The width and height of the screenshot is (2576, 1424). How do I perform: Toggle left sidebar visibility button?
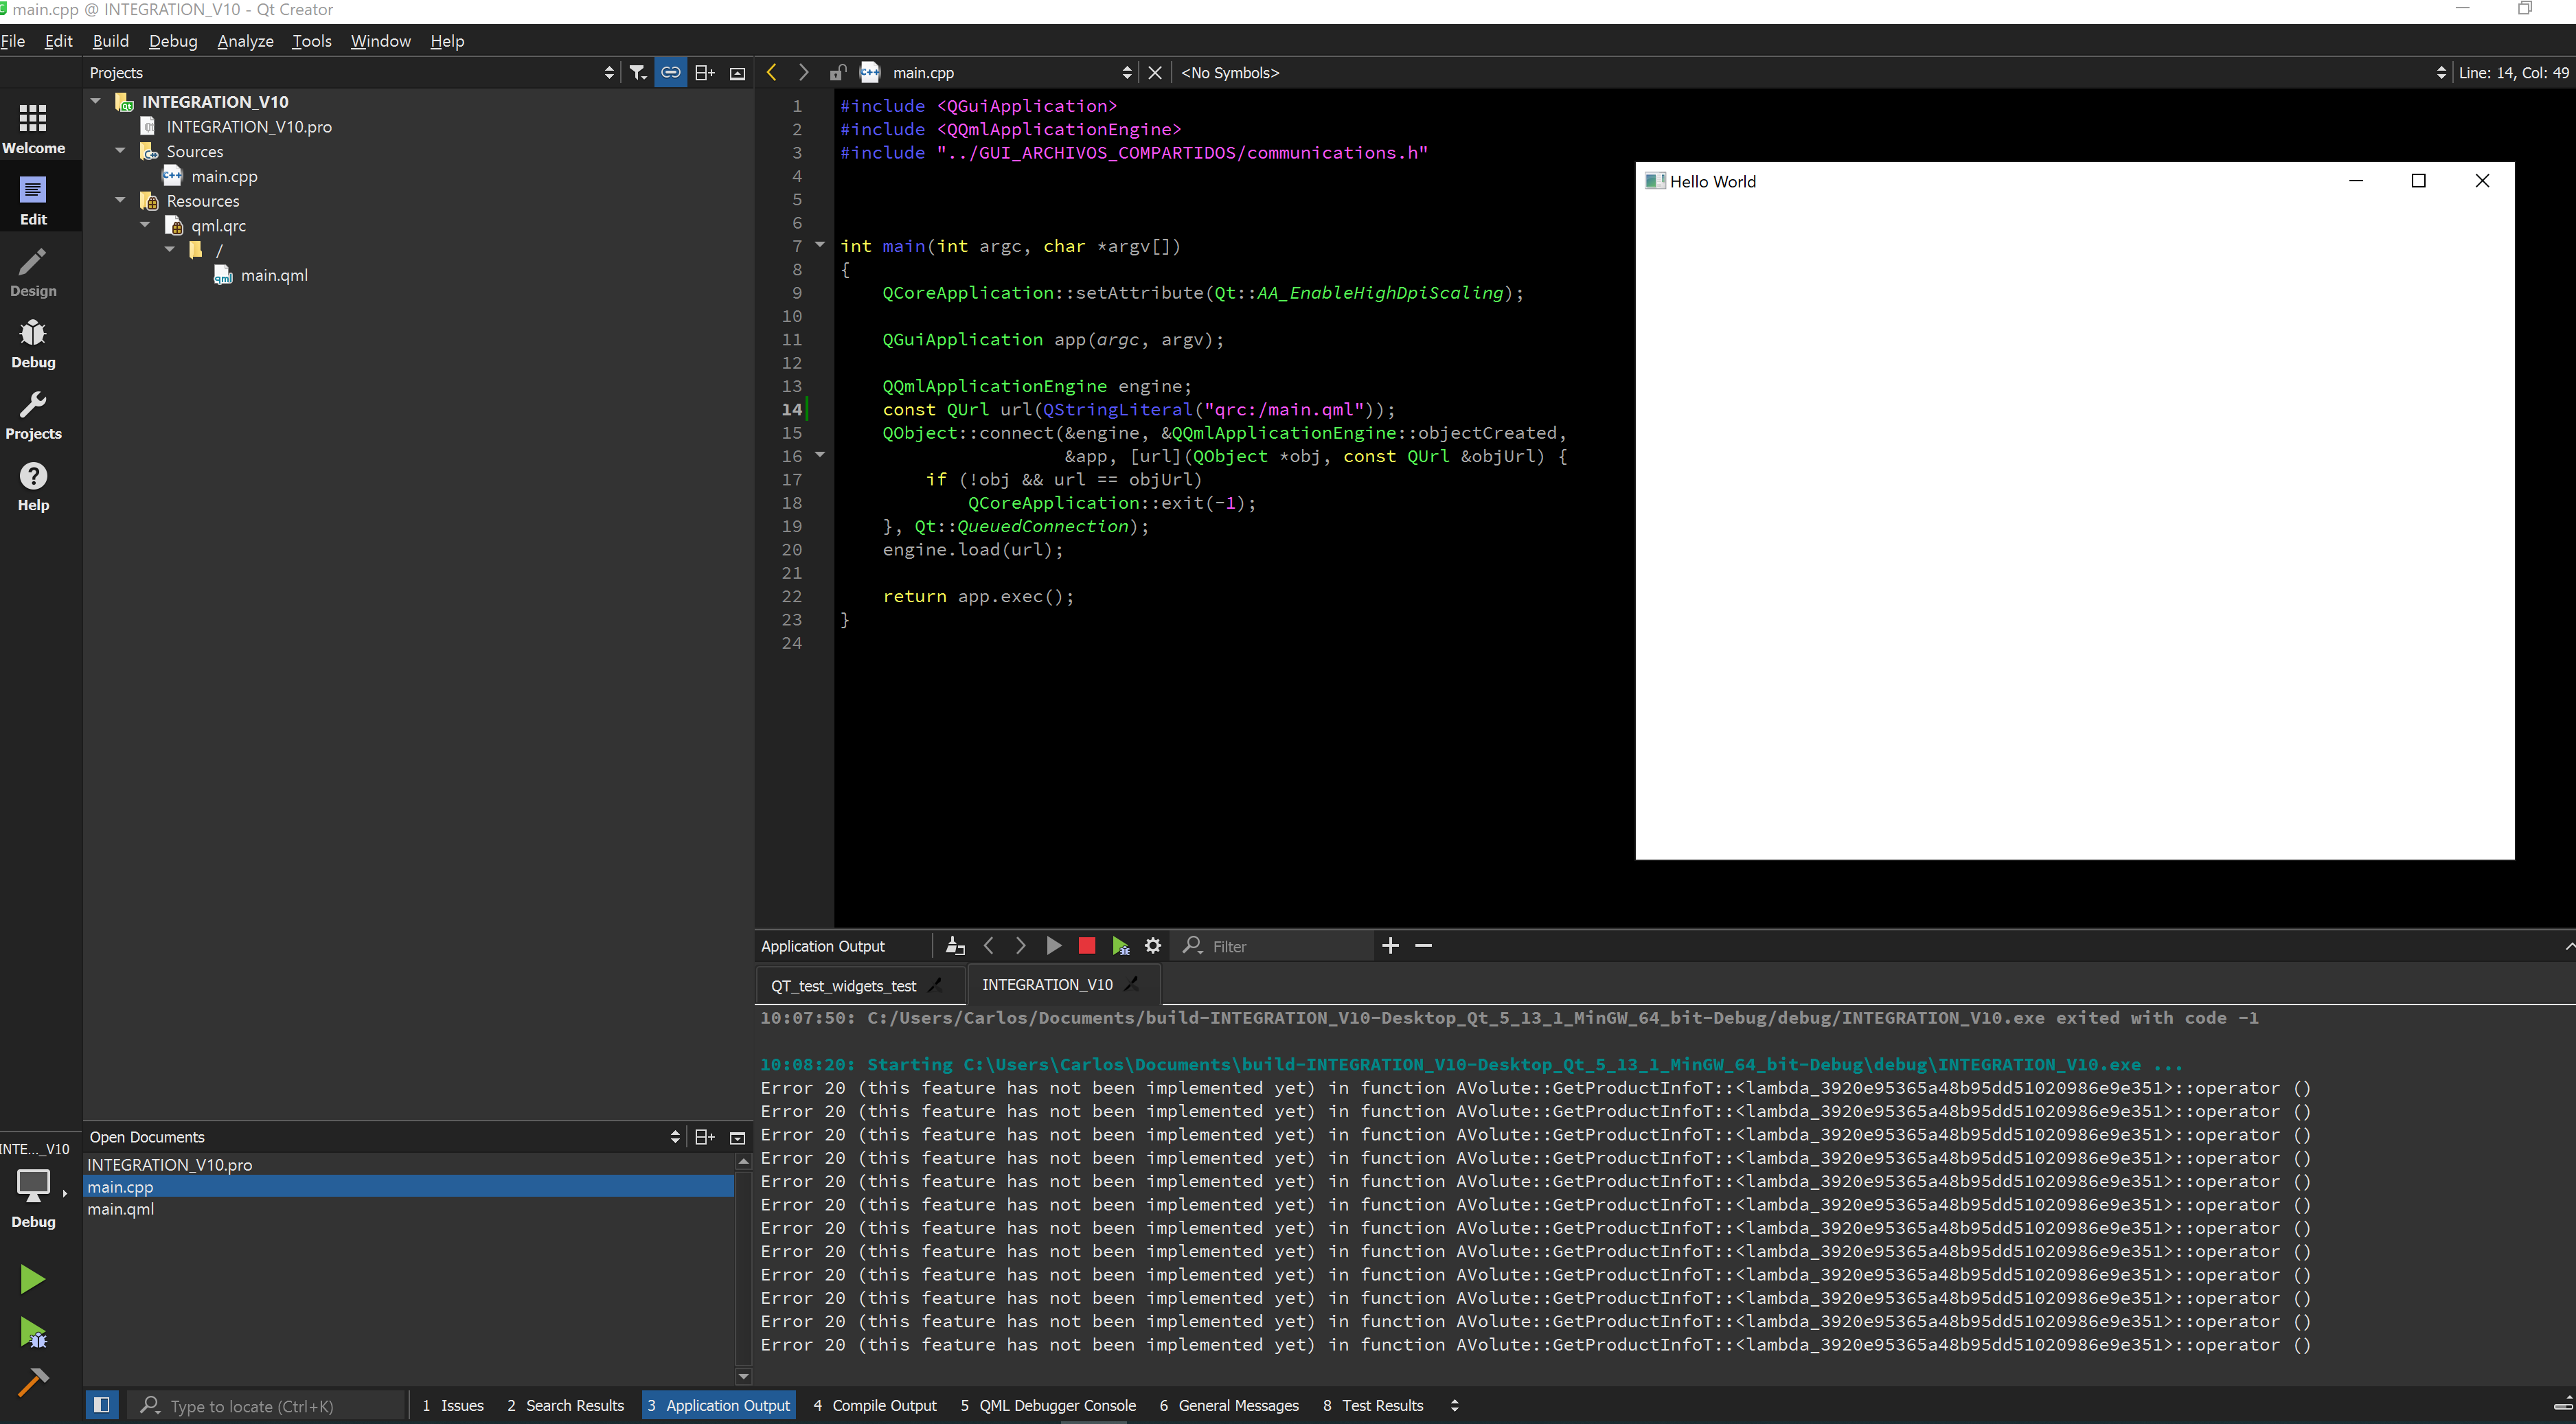click(x=102, y=1404)
